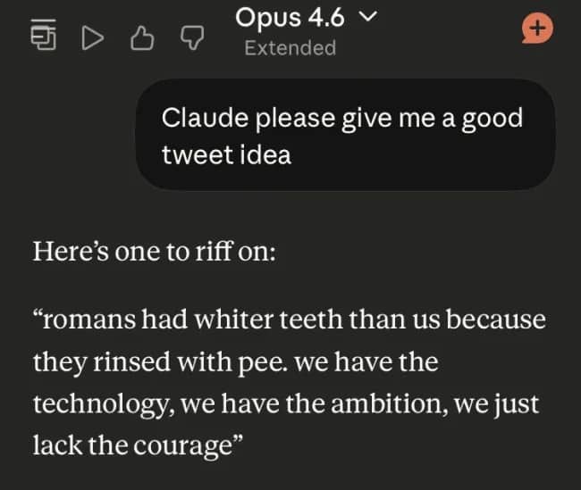This screenshot has height=490, width=581.
Task: Click "tweet idea" in the message bubble
Action: tap(226, 154)
